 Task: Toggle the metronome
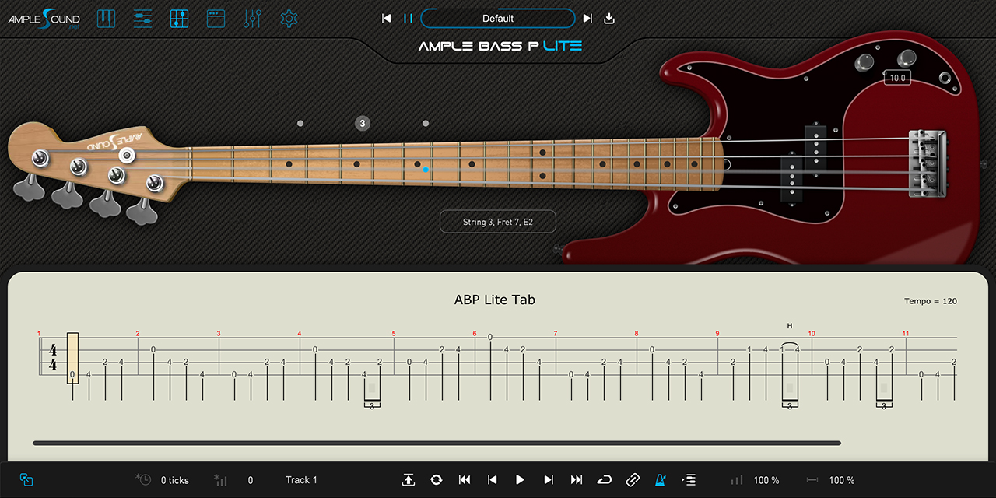(660, 480)
